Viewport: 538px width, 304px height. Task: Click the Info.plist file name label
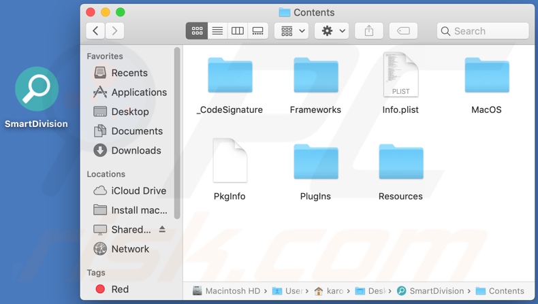[x=400, y=109]
